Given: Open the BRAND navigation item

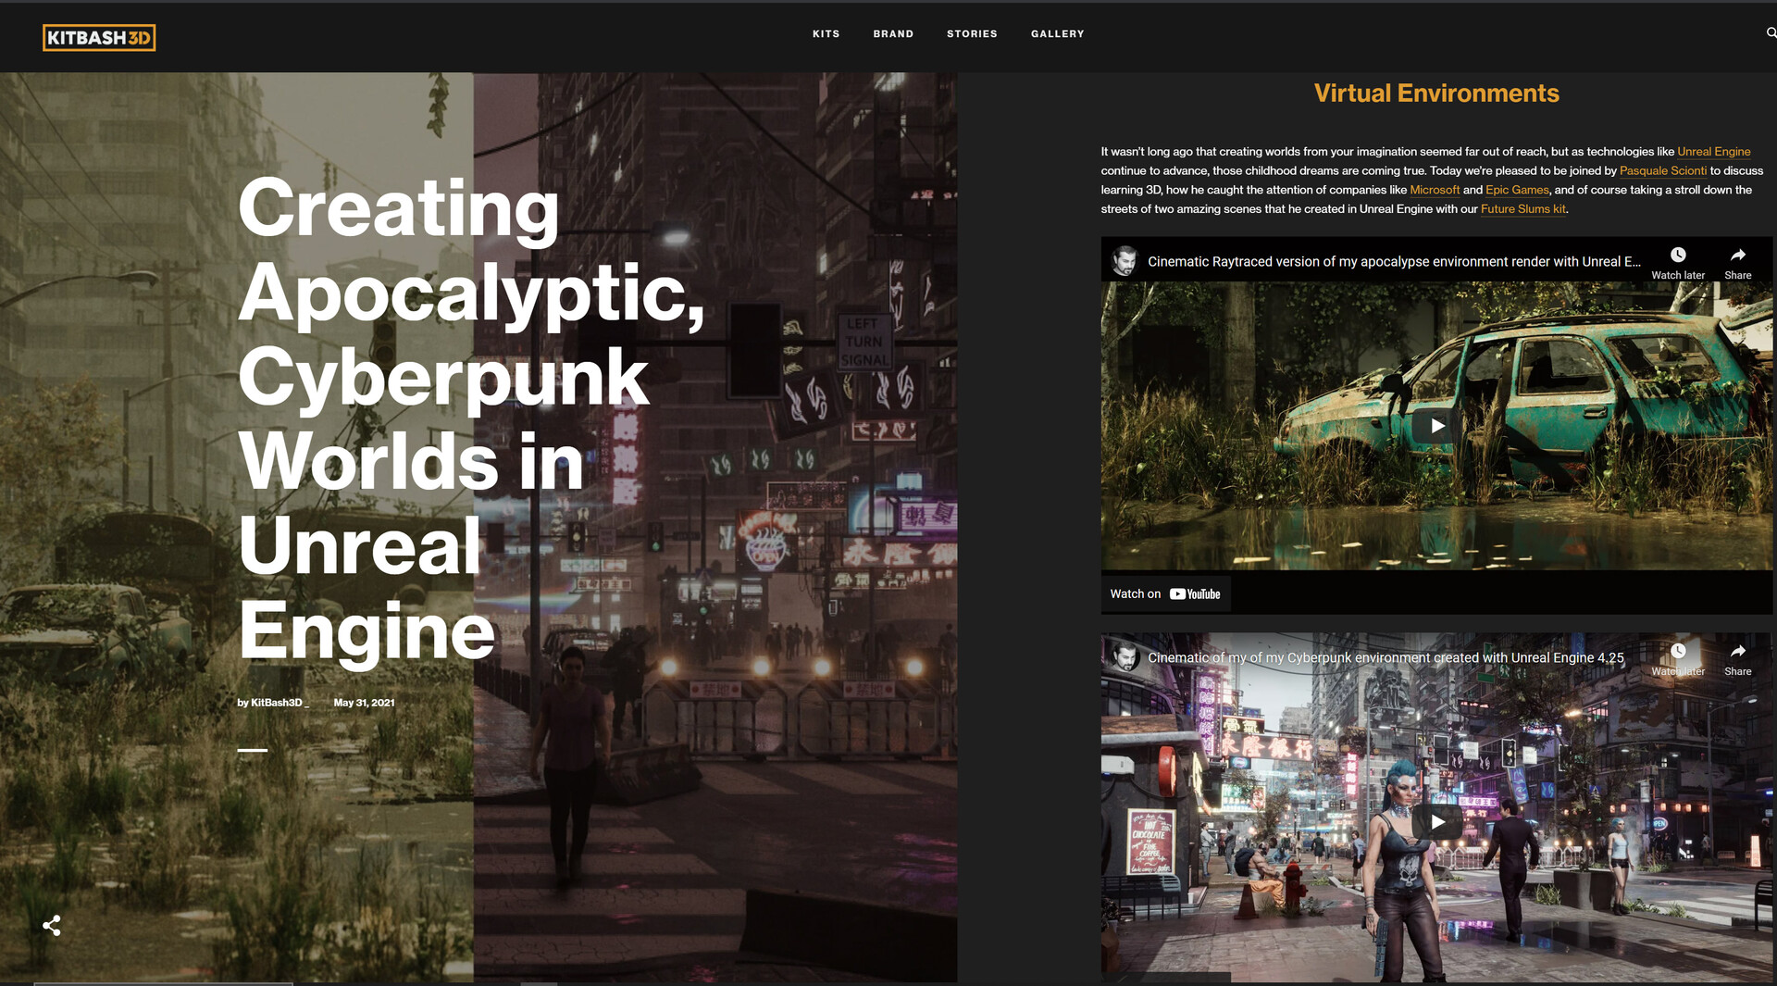Looking at the screenshot, I should 893,33.
